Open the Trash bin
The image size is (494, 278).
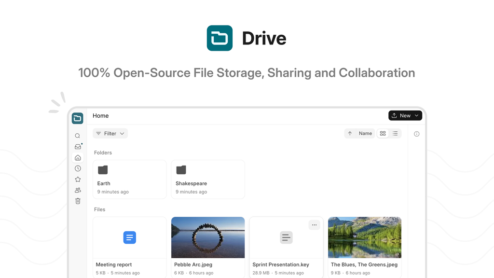77,201
